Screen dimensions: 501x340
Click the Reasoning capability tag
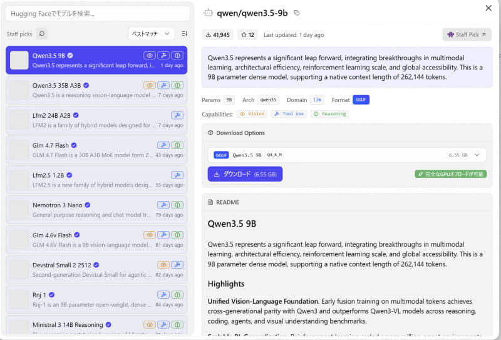(330, 114)
